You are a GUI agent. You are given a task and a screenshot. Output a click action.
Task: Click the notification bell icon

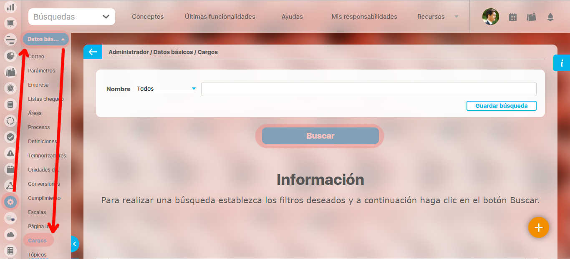[550, 17]
